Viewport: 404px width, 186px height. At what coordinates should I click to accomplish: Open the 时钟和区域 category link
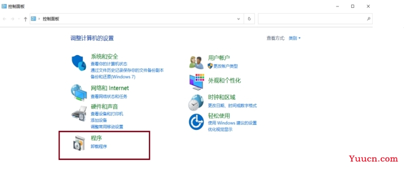(222, 97)
